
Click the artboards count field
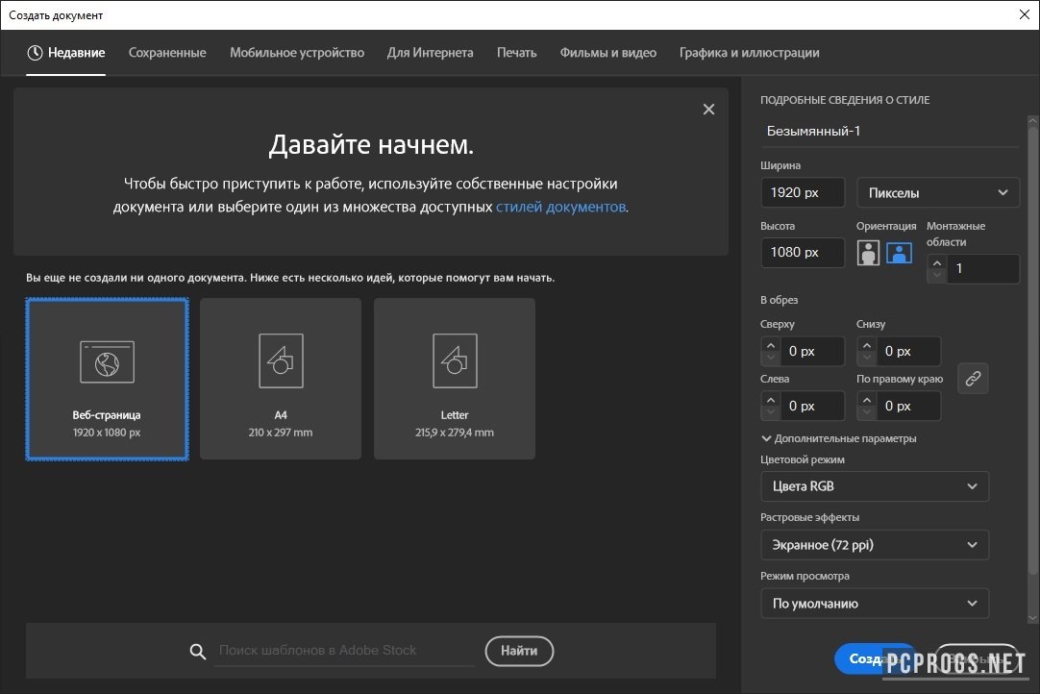[982, 269]
